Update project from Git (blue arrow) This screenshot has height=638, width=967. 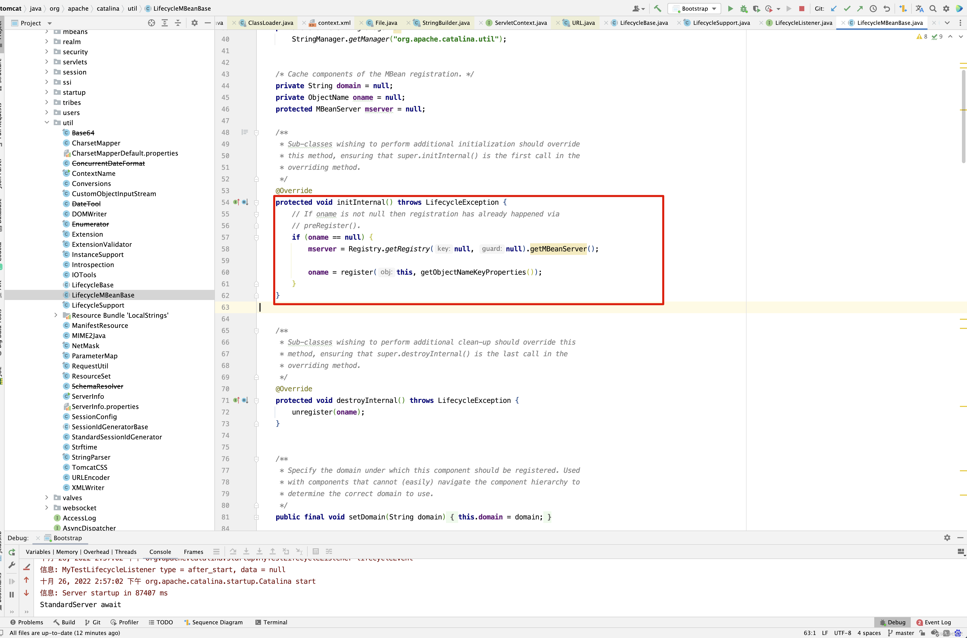tap(833, 9)
